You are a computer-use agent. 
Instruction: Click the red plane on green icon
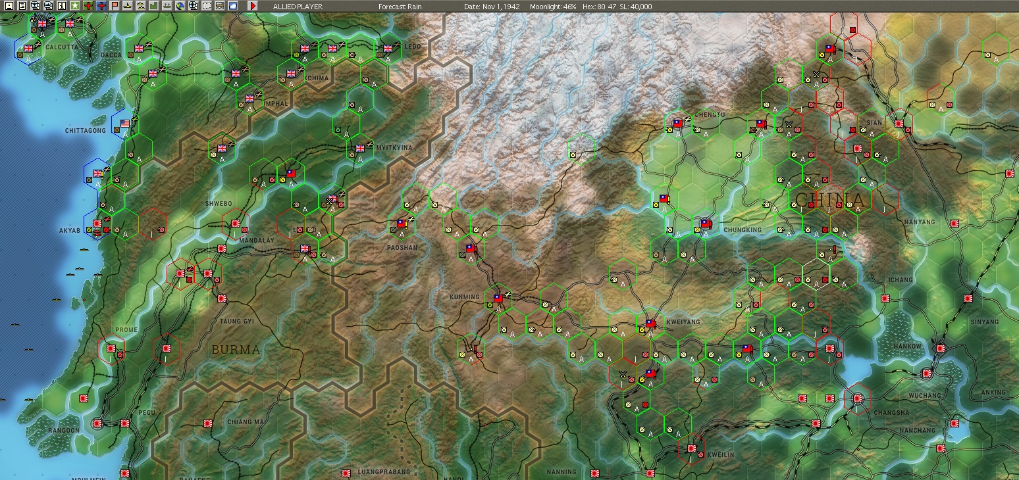coord(88,6)
